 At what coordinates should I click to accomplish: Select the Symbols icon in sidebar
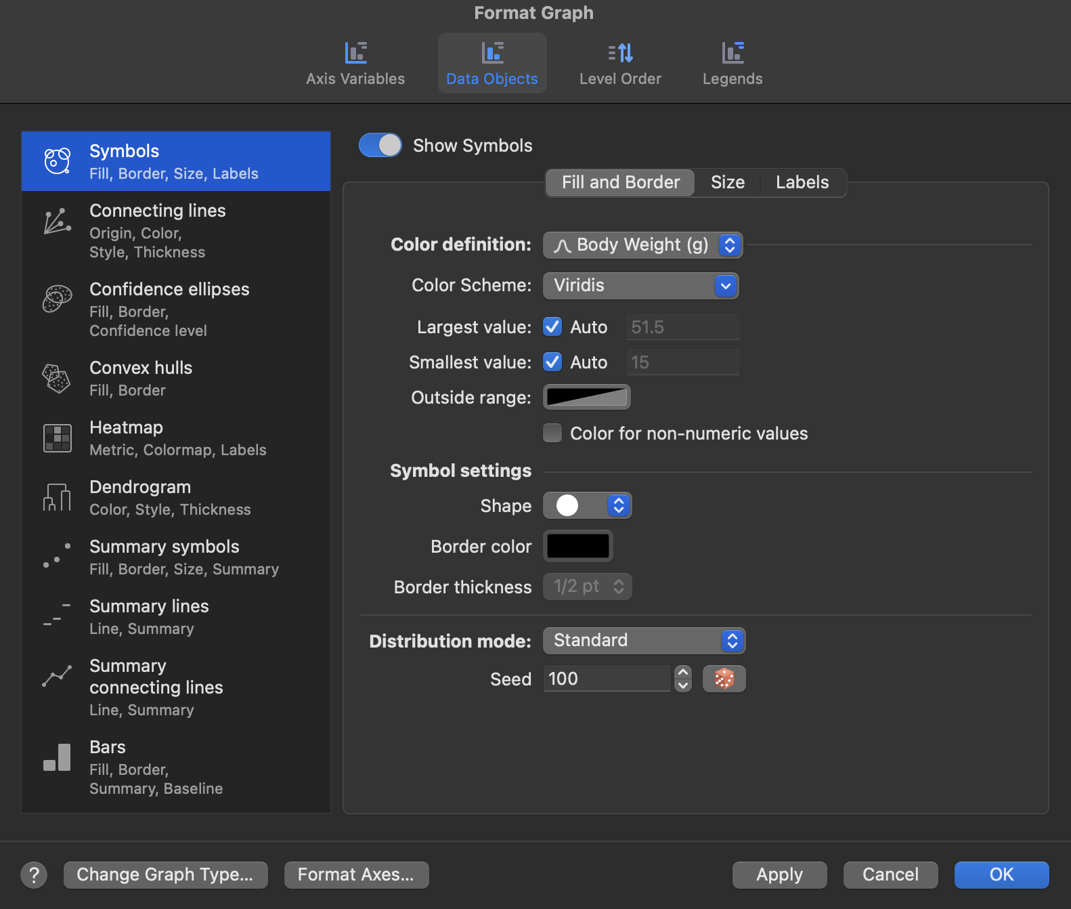pyautogui.click(x=58, y=161)
